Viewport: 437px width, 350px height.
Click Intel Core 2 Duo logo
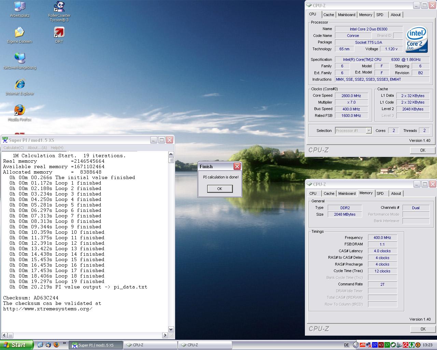pyautogui.click(x=417, y=40)
